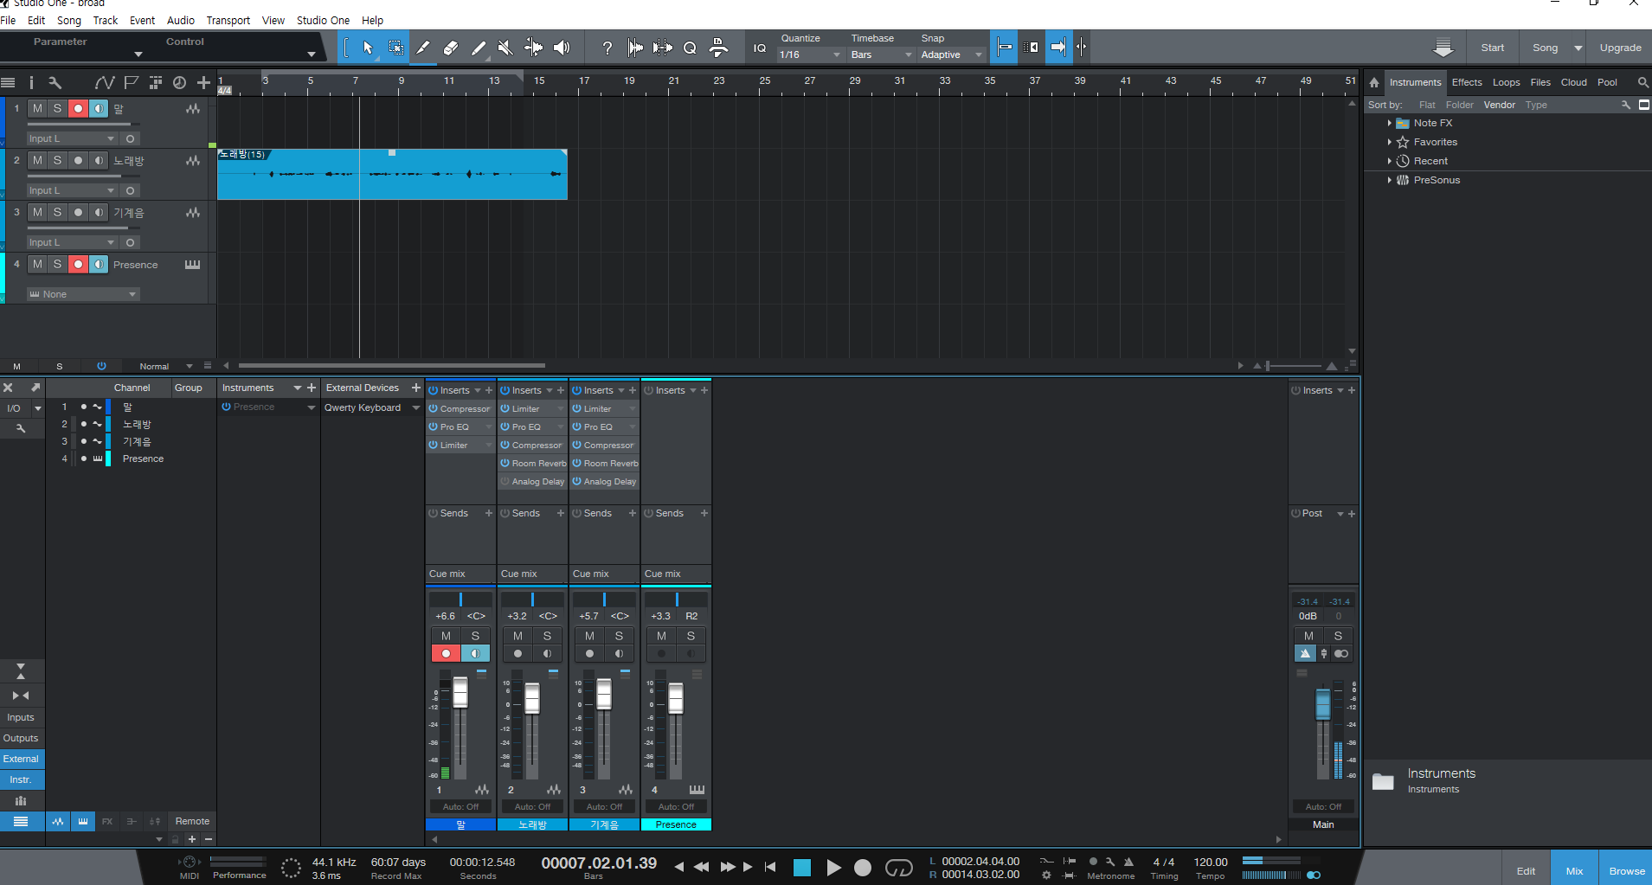The height and width of the screenshot is (885, 1652).
Task: Open the Song page dropdown arrow
Action: 1578,48
